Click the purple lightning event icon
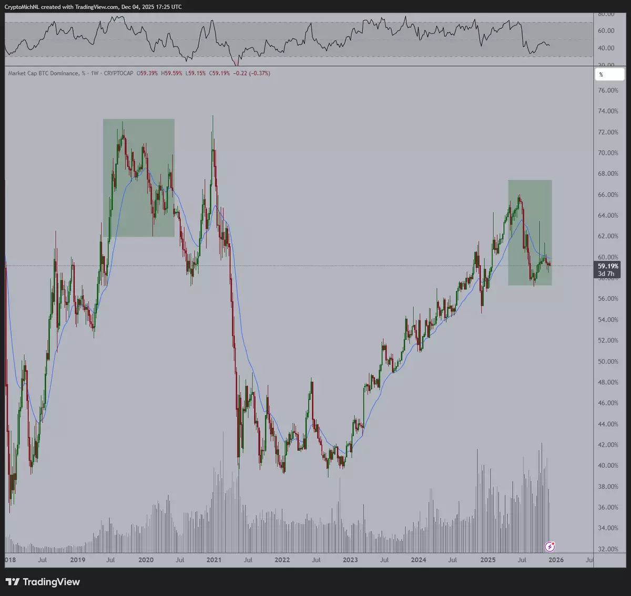The height and width of the screenshot is (596, 631). [550, 547]
